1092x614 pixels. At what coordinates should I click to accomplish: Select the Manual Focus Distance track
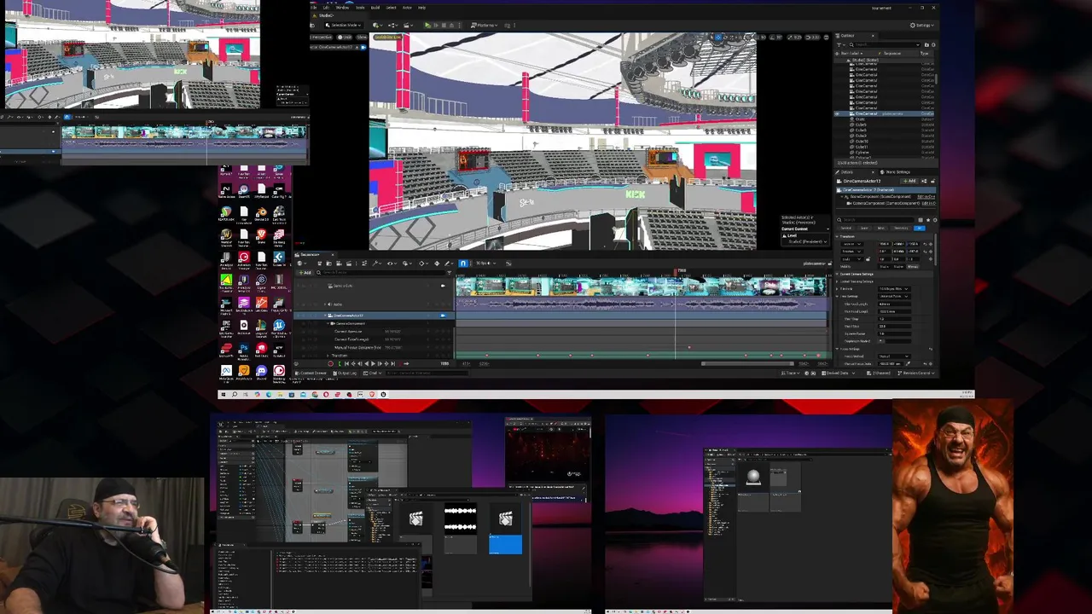tap(373, 348)
